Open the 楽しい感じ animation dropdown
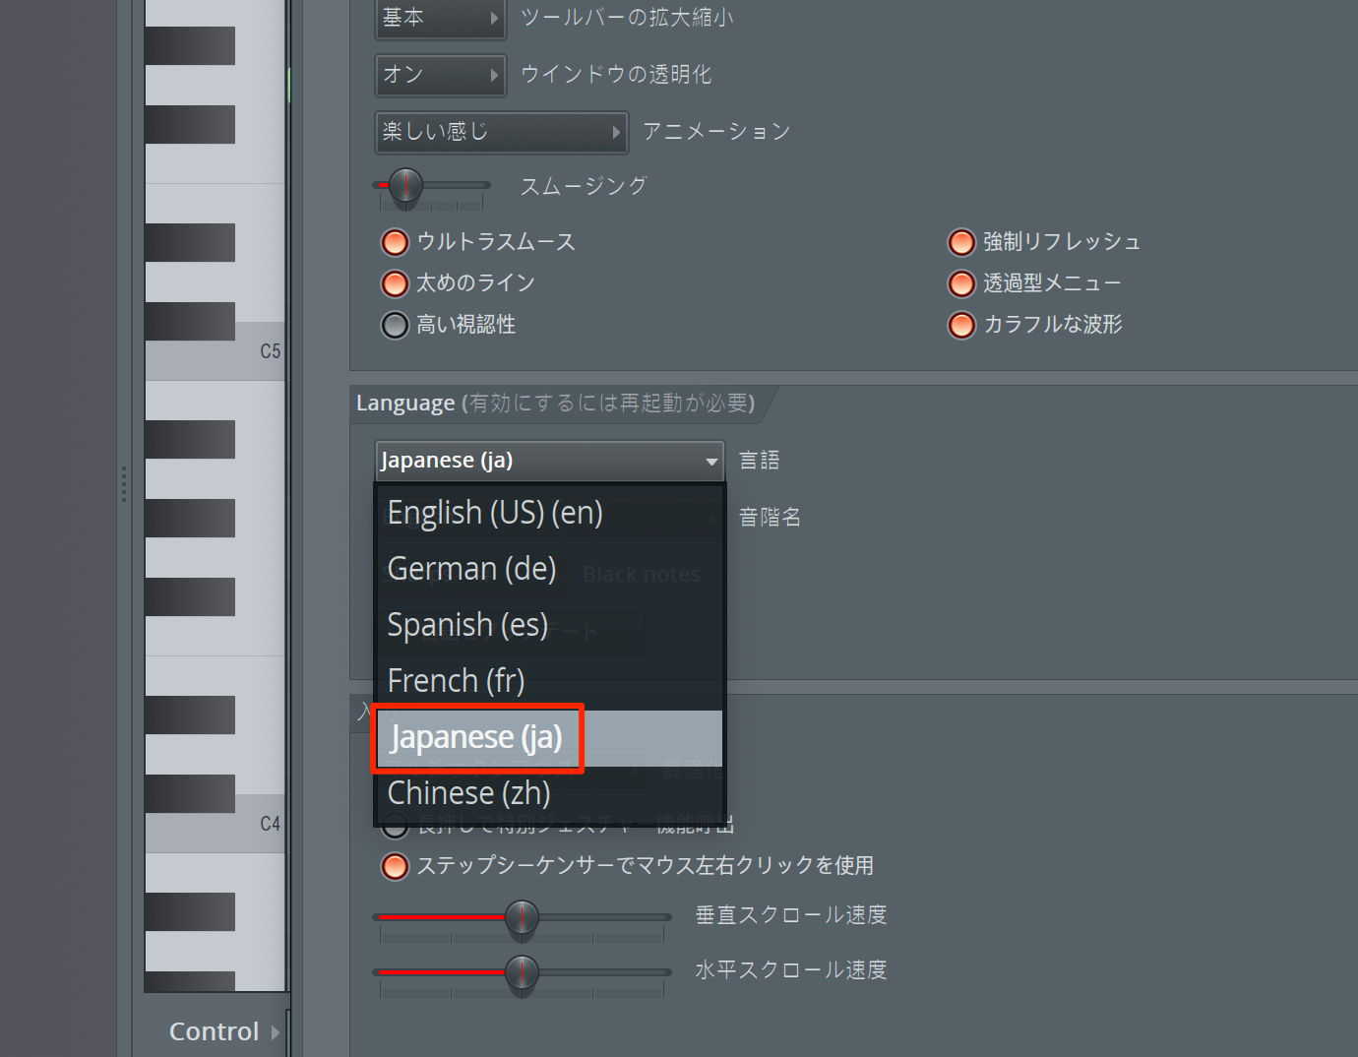The height and width of the screenshot is (1057, 1358). (501, 132)
